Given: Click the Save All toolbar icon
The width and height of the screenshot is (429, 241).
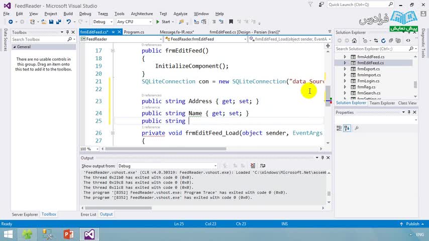Looking at the screenshot, I should pos(58,22).
